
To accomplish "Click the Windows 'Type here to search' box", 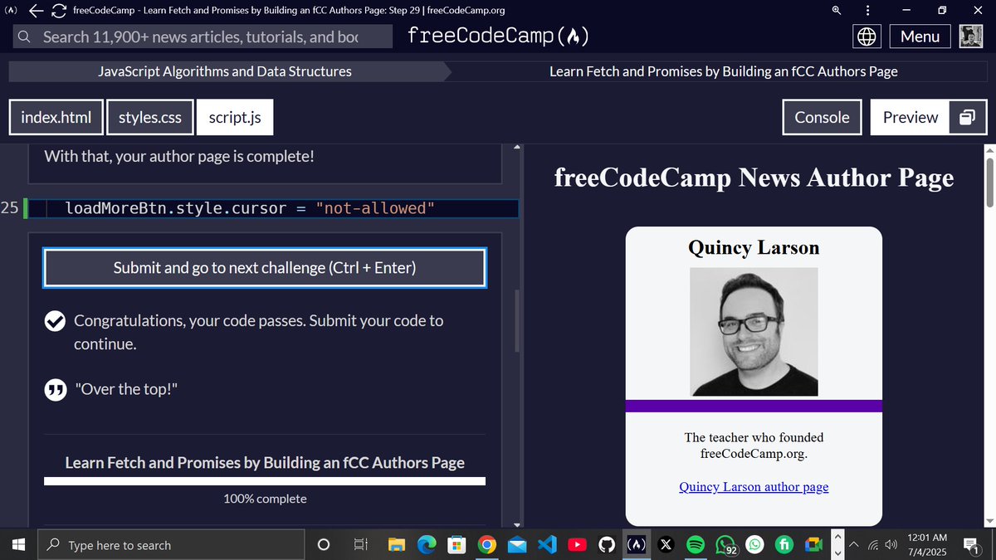I will (x=172, y=545).
